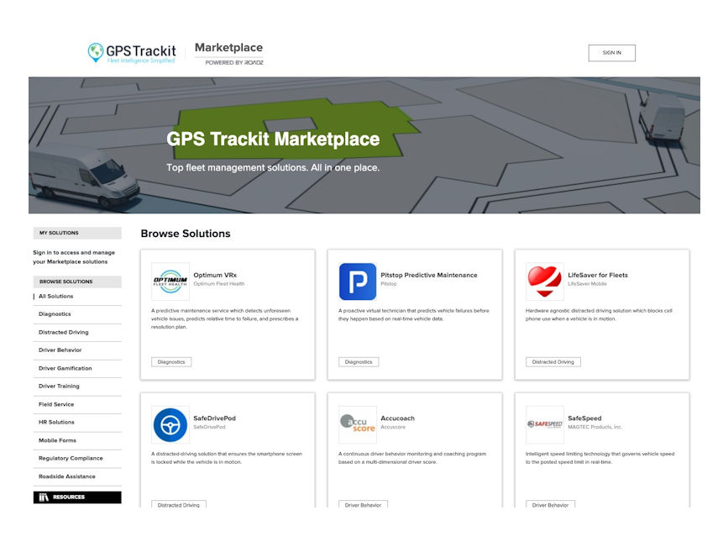The image size is (723, 542).
Task: Show Field Service solutions
Action: (x=56, y=404)
